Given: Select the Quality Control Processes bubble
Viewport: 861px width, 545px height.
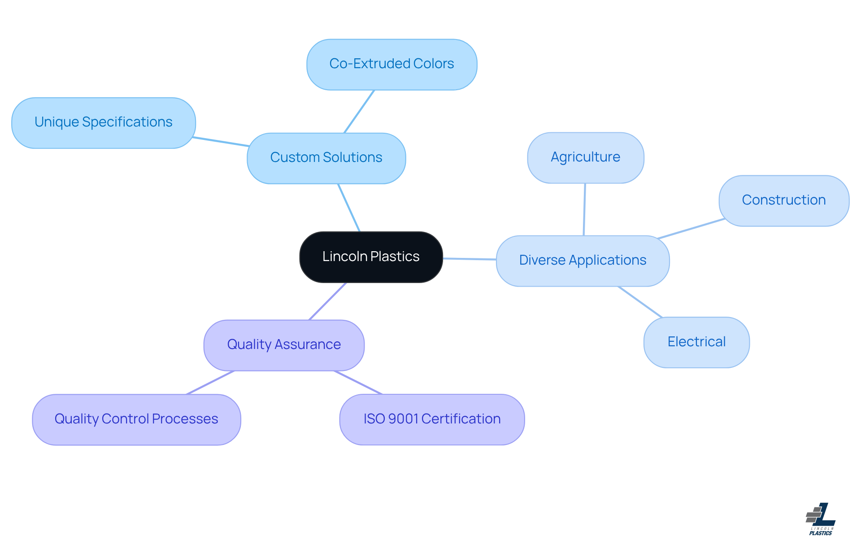Looking at the screenshot, I should pyautogui.click(x=136, y=419).
